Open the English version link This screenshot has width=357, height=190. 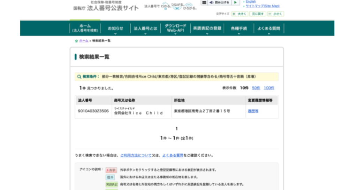[251, 2]
